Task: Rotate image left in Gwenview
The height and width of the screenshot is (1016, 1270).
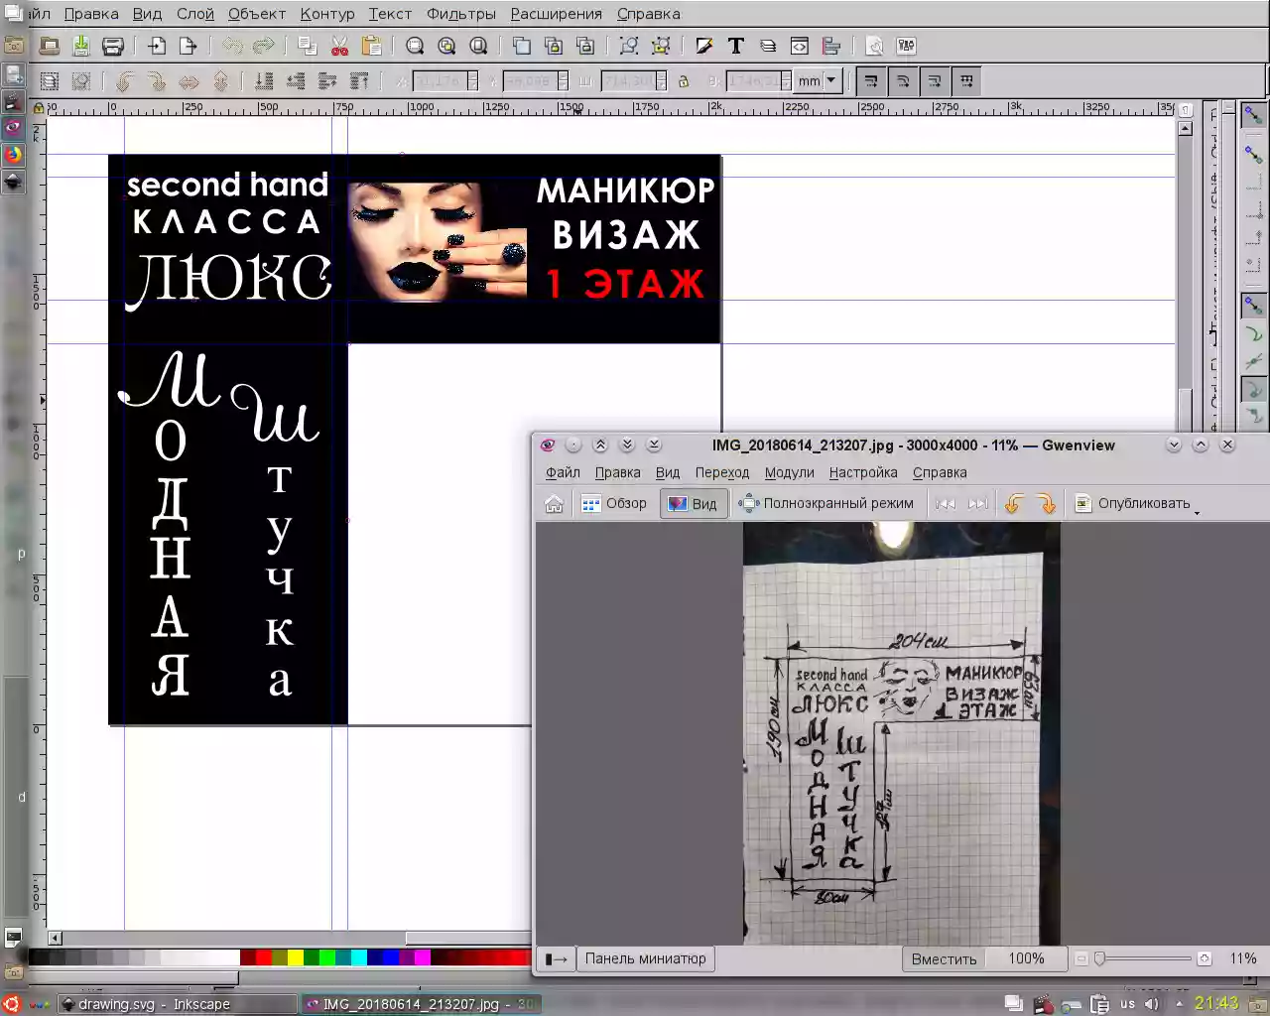Action: pyautogui.click(x=1014, y=504)
